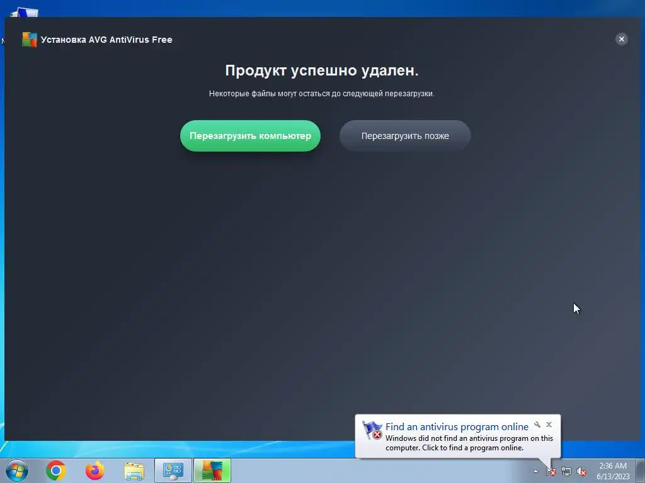Open the taskbar clock showing 2:36 AM
Screen dimensions: 645x483
tap(613, 471)
